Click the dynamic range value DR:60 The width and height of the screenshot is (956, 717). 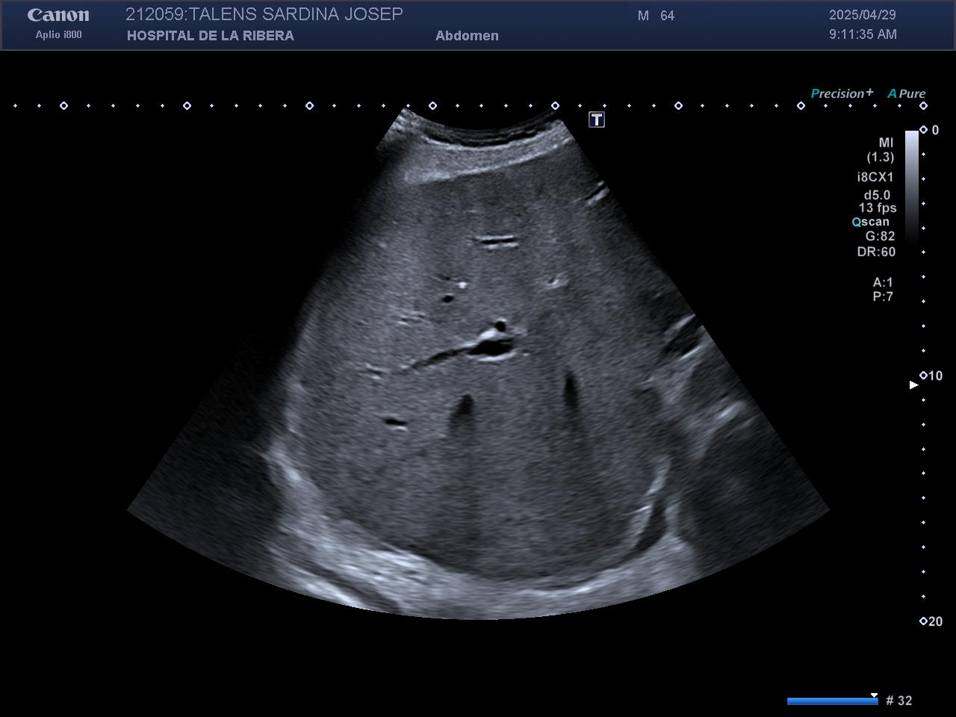pos(876,252)
